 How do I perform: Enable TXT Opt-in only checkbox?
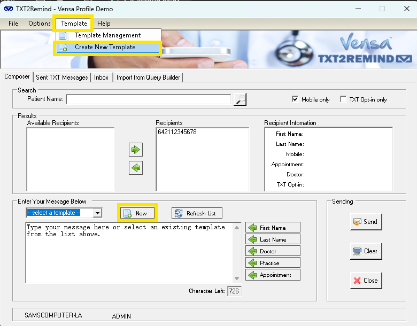[x=343, y=99]
